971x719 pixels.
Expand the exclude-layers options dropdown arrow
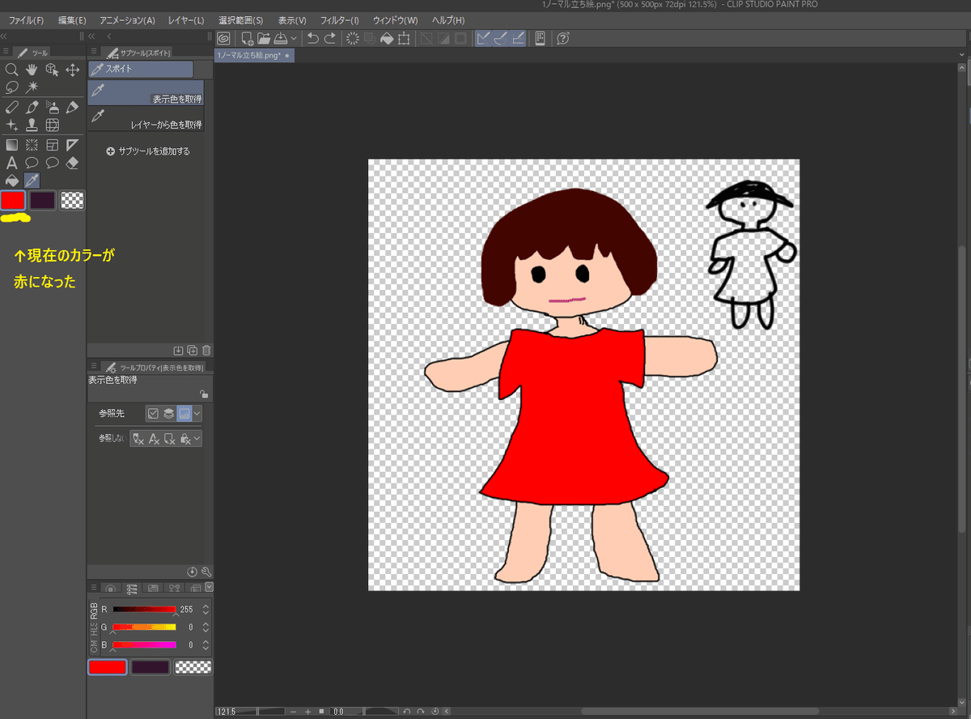[197, 439]
